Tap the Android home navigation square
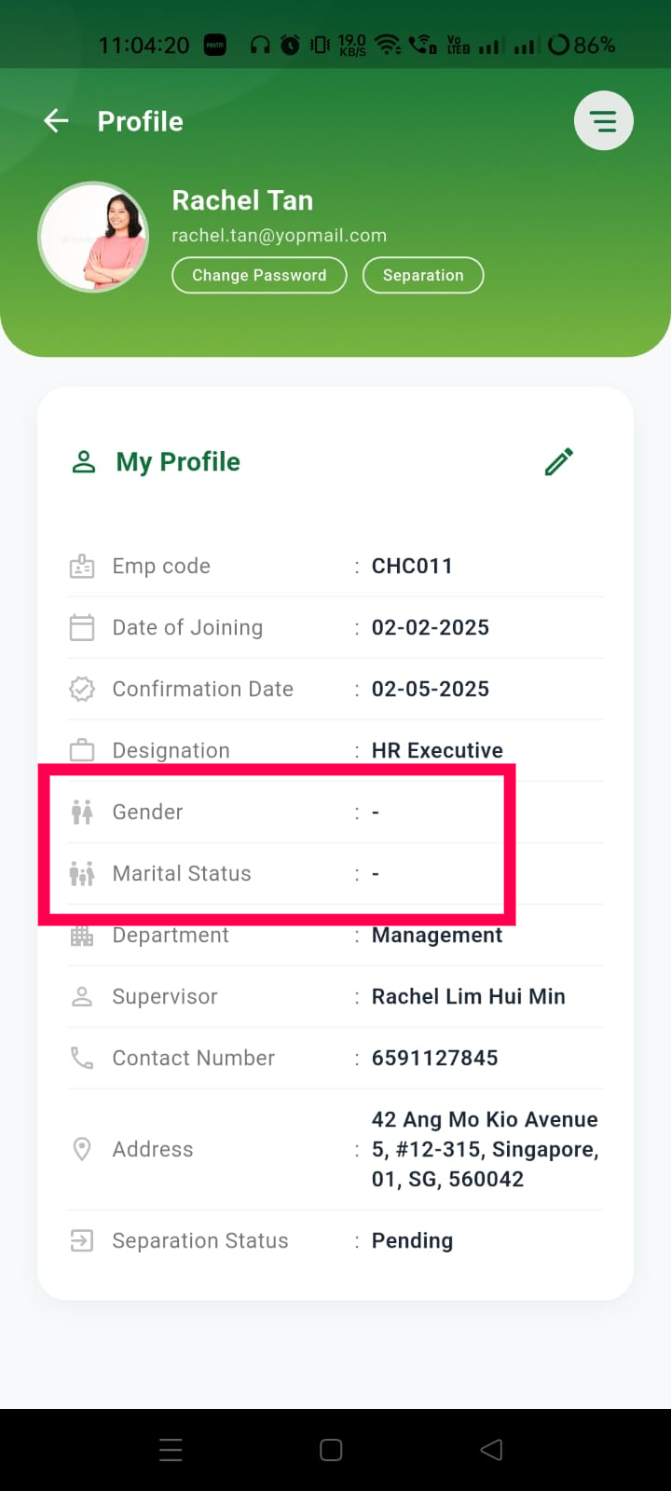 331,1450
